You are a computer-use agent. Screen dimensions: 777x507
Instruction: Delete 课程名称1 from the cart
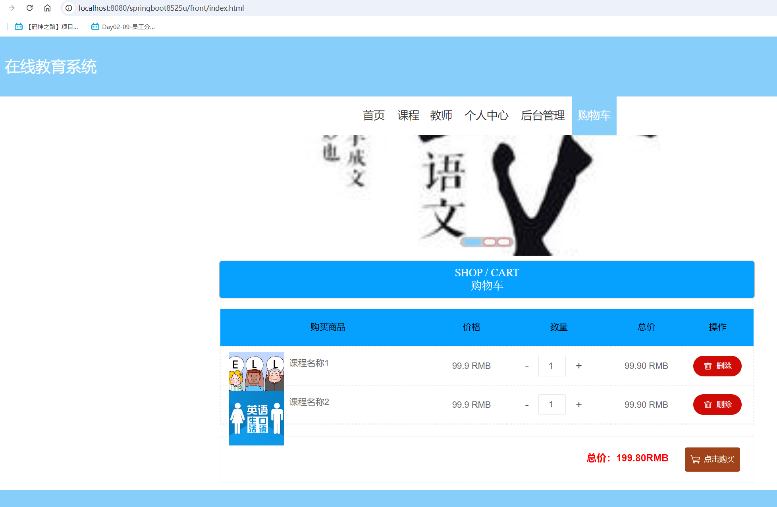point(717,366)
